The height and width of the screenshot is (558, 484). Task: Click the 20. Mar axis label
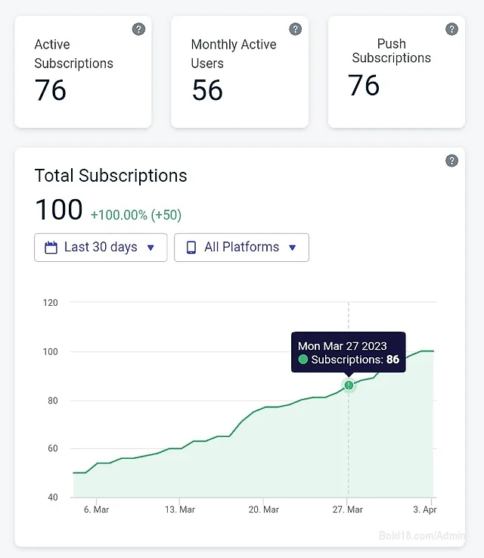coord(264,510)
